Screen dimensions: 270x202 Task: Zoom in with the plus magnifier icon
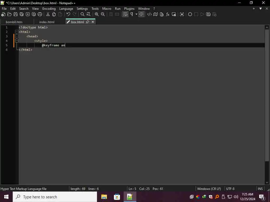[97, 14]
